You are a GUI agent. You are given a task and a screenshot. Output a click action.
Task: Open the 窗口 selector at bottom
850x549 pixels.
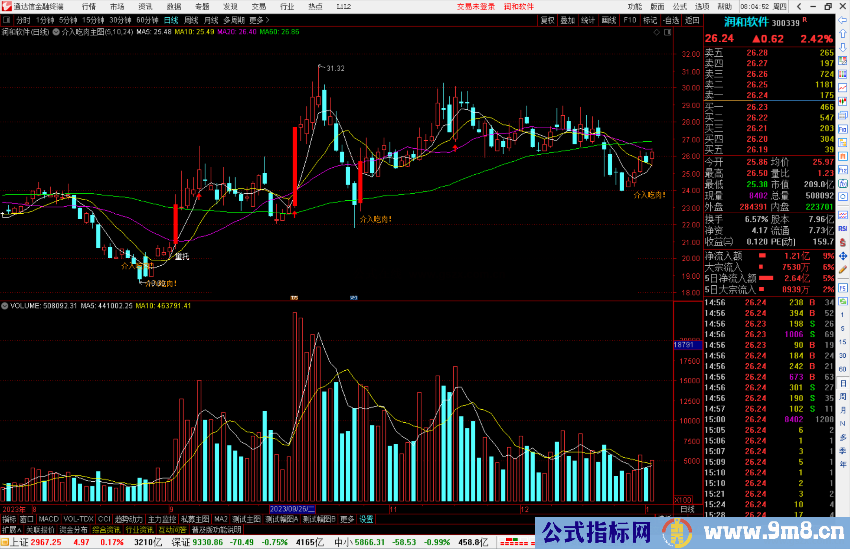(x=27, y=519)
